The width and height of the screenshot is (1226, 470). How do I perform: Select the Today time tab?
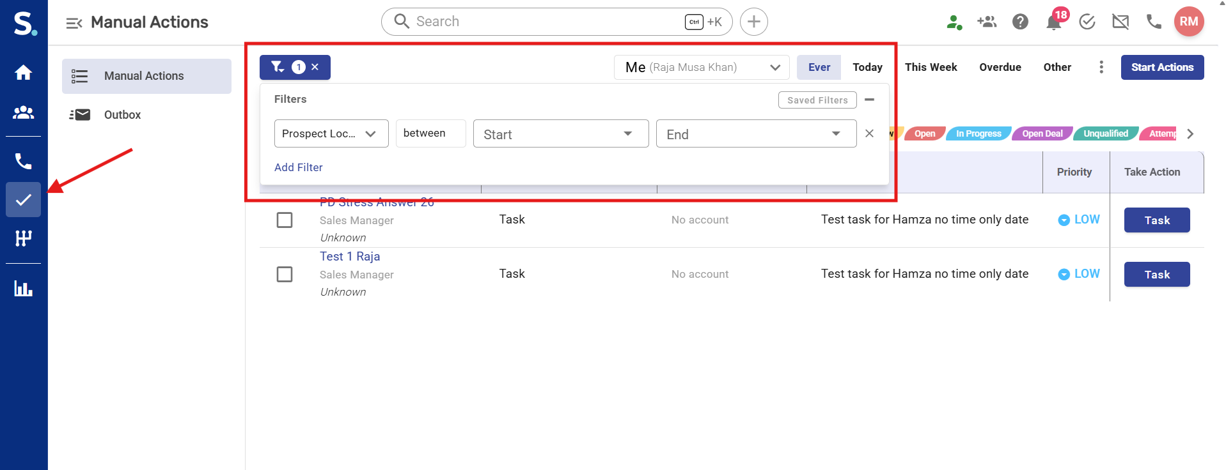pos(867,67)
